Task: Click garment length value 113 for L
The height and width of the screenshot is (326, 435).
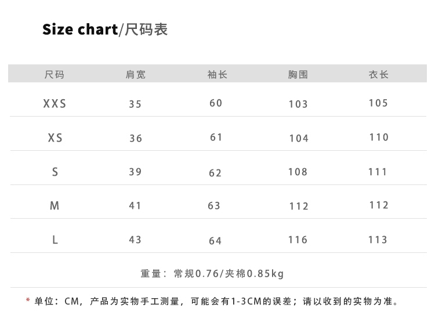Action: tap(378, 240)
